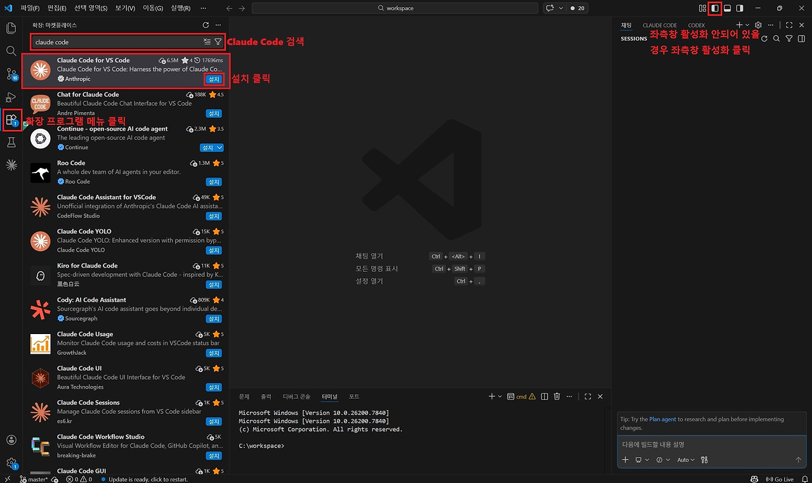The width and height of the screenshot is (812, 483).
Task: Open the 파일(F) menu
Action: click(x=30, y=8)
